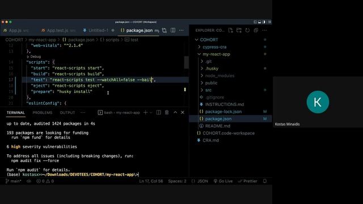Image resolution: width=363 pixels, height=204 pixels.
Task: Expand the cypress-cra folder
Action: [x=214, y=47]
